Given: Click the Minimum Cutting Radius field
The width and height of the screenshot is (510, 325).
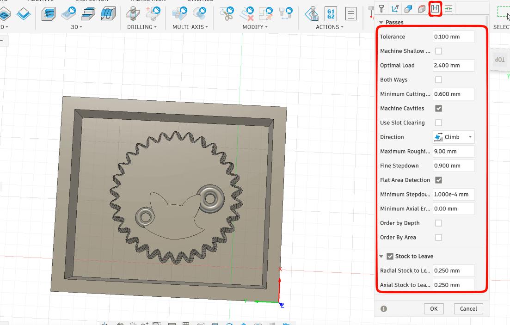Looking at the screenshot, I should pyautogui.click(x=454, y=94).
